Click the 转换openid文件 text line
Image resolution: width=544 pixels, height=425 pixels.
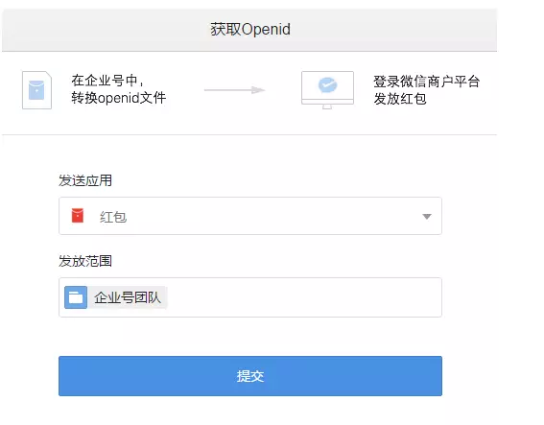click(119, 98)
